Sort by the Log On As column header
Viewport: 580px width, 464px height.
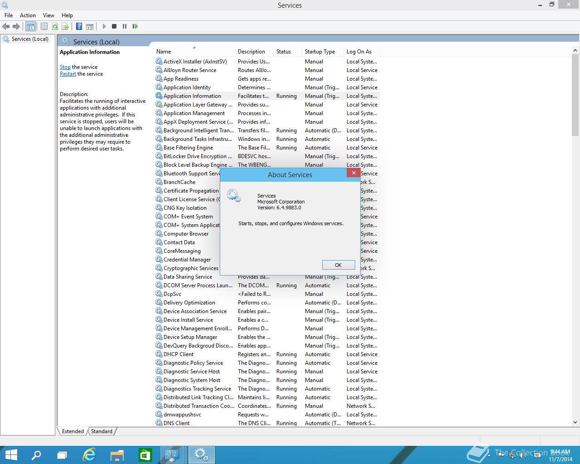[362, 52]
